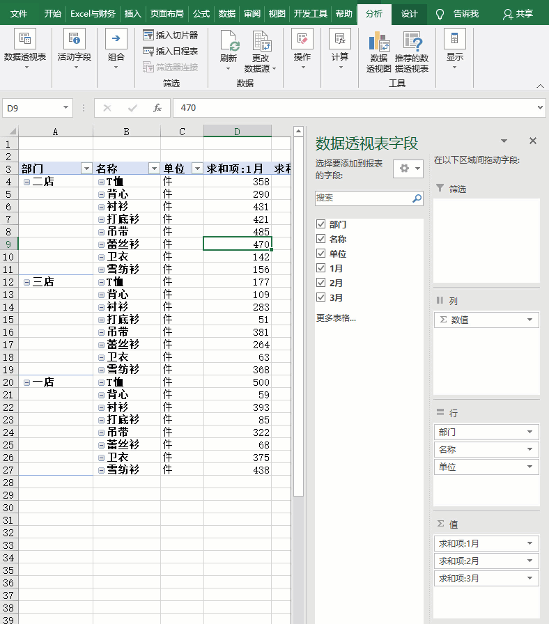This screenshot has width=549, height=624.
Task: Toggle the 单位 field checkbox
Action: click(321, 253)
